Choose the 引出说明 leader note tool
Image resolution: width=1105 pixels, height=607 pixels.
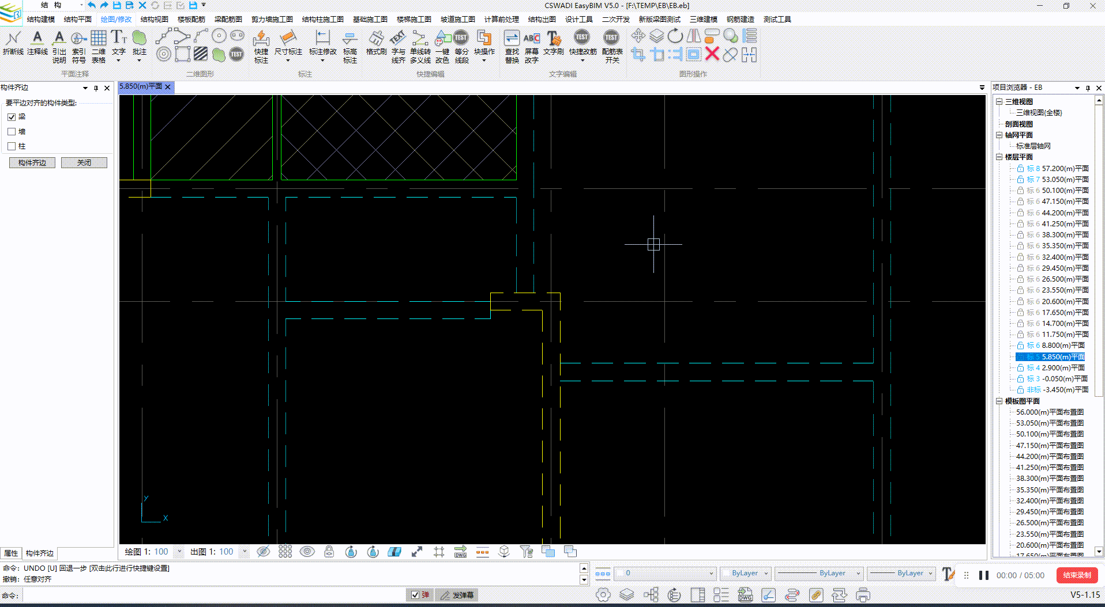point(59,46)
